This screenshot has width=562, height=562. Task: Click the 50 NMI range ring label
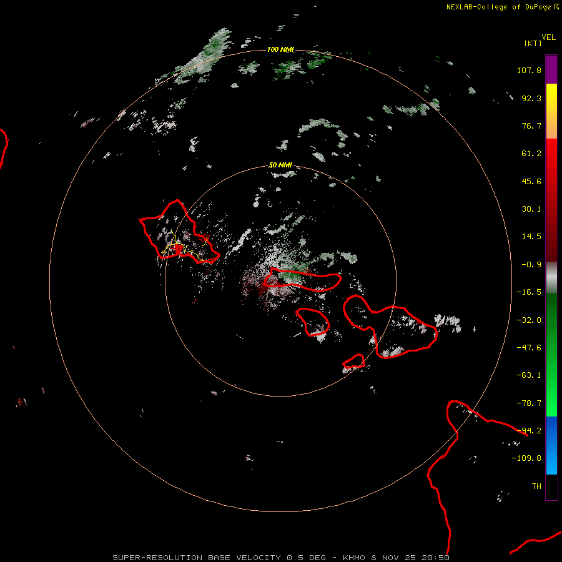click(280, 165)
